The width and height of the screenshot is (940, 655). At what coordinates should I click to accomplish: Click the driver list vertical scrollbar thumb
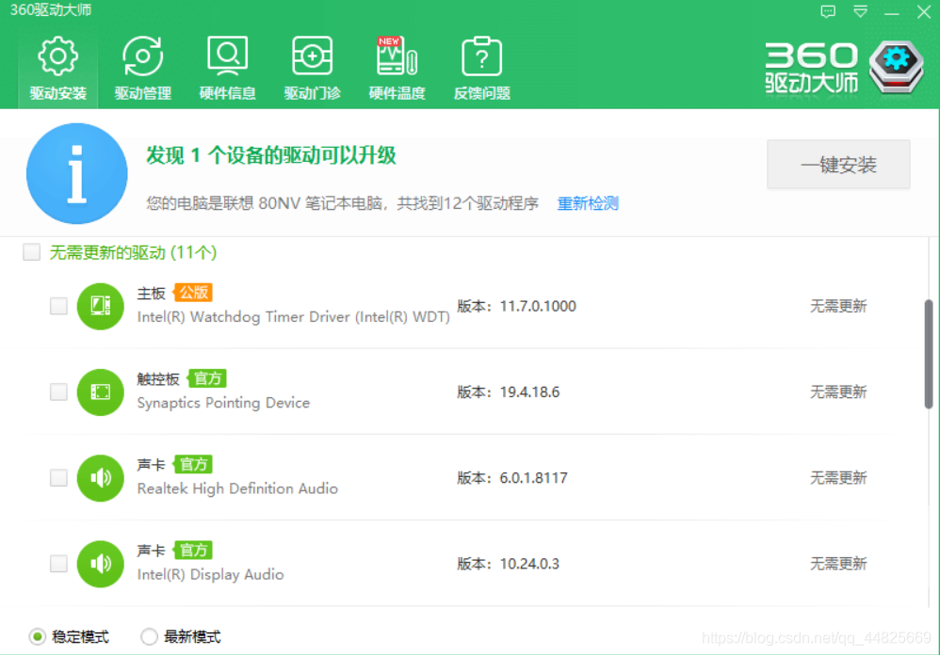[929, 355]
